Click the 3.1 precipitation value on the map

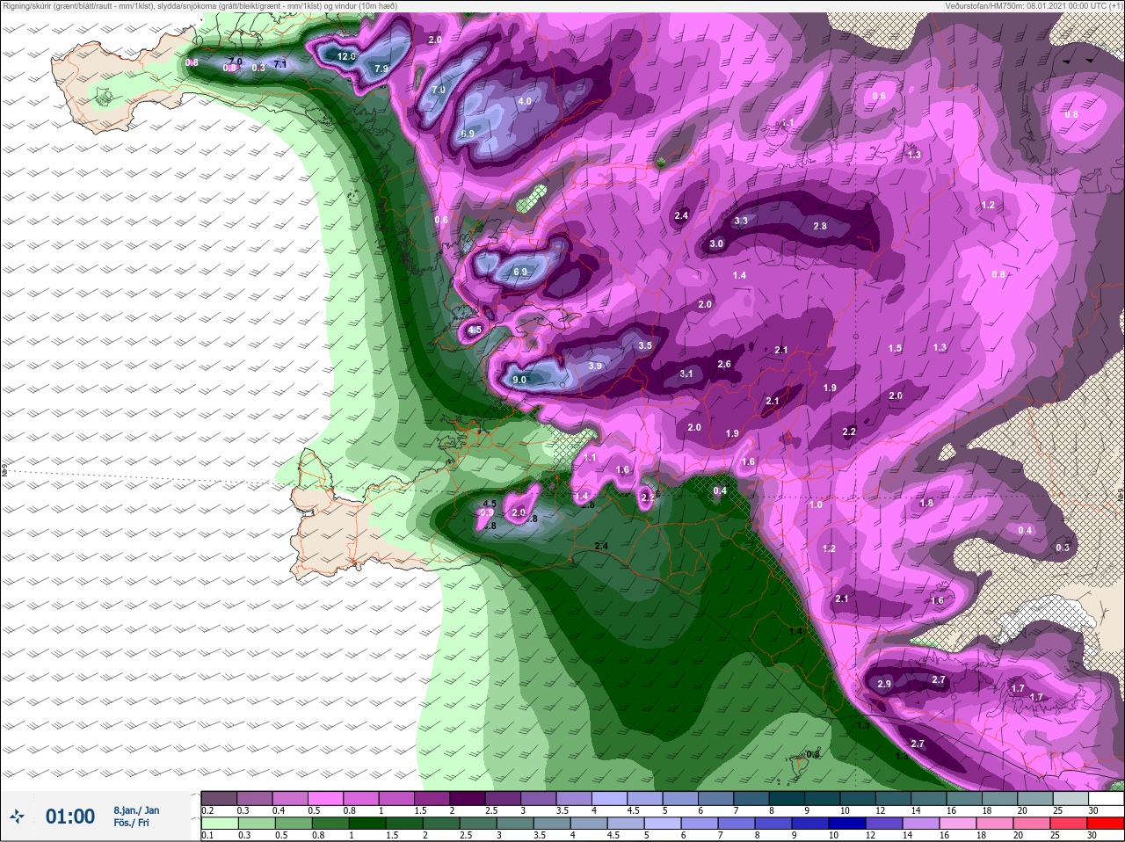pyautogui.click(x=686, y=374)
